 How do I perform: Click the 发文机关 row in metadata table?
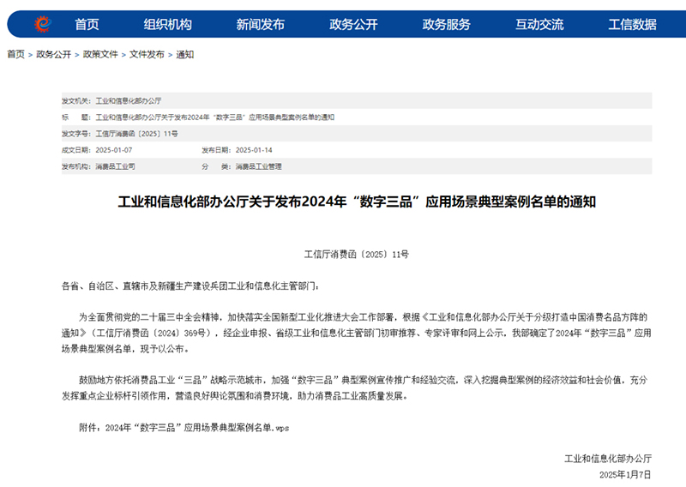click(x=357, y=100)
